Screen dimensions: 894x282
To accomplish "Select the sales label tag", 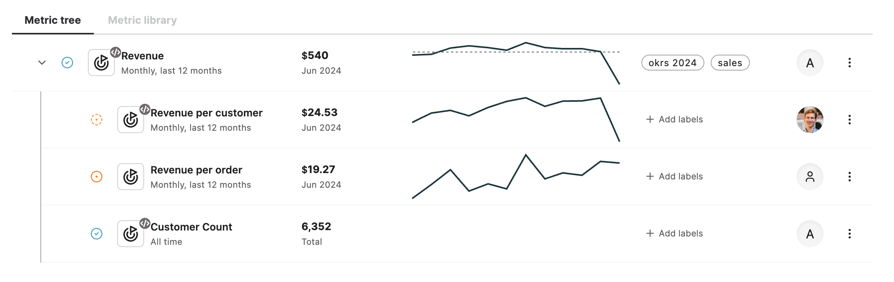I will click(730, 63).
